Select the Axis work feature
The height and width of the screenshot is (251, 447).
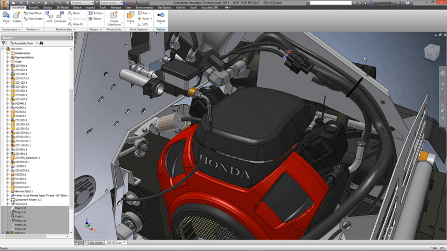tap(143, 13)
